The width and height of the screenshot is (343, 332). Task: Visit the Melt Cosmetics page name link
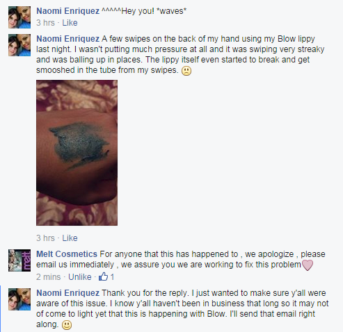point(67,254)
